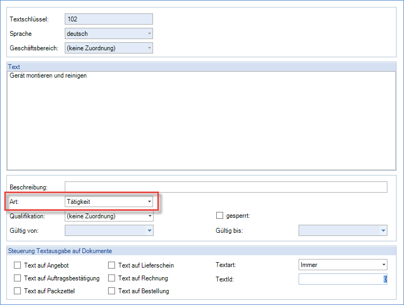Click the 'Steuerung Textausgabe auf Dokumente' section header

[x=60, y=251]
